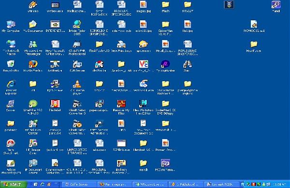The height and width of the screenshot is (188, 290).
Task: Switch to Windows Live taskbar window
Action: pos(150,184)
